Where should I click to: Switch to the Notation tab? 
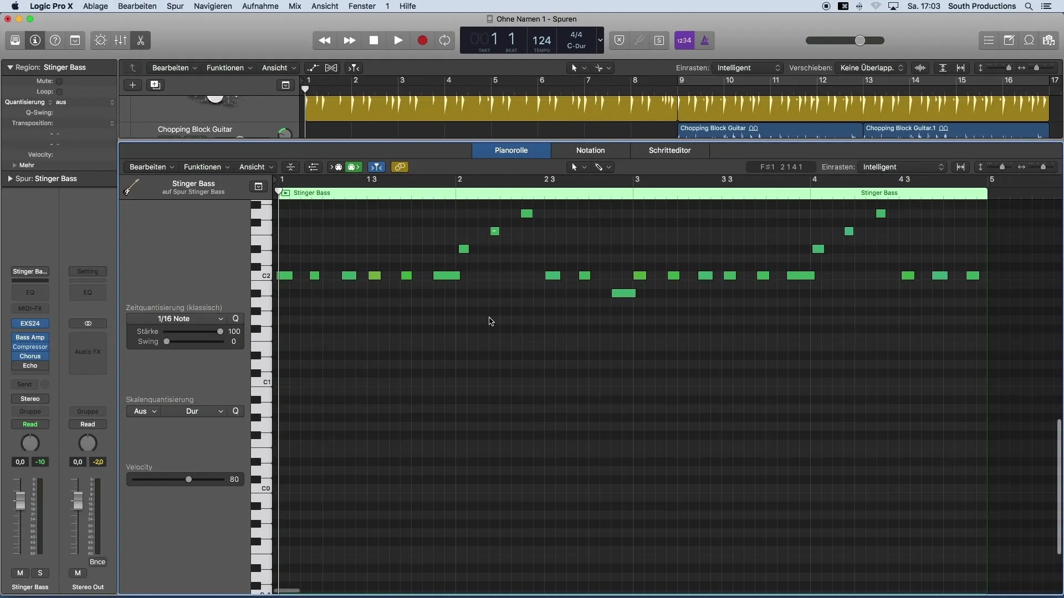[x=590, y=149]
